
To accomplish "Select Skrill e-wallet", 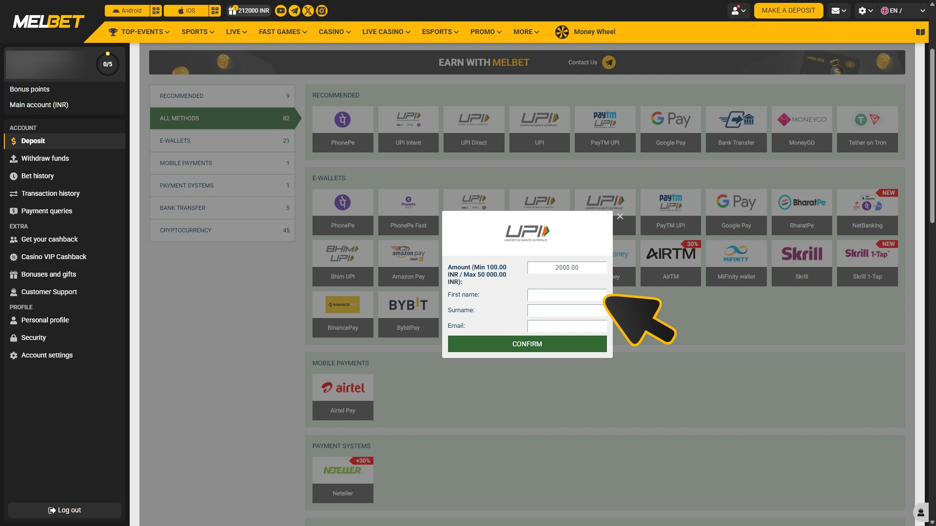I will pyautogui.click(x=801, y=263).
